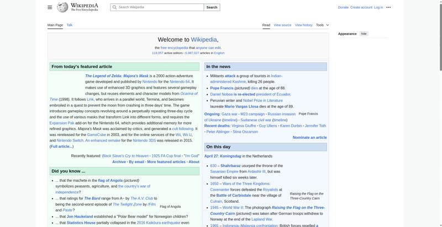
Task: Hide the Appearance panel
Action: pyautogui.click(x=364, y=34)
